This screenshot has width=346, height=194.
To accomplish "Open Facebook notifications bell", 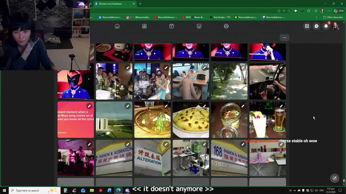I will (326, 26).
